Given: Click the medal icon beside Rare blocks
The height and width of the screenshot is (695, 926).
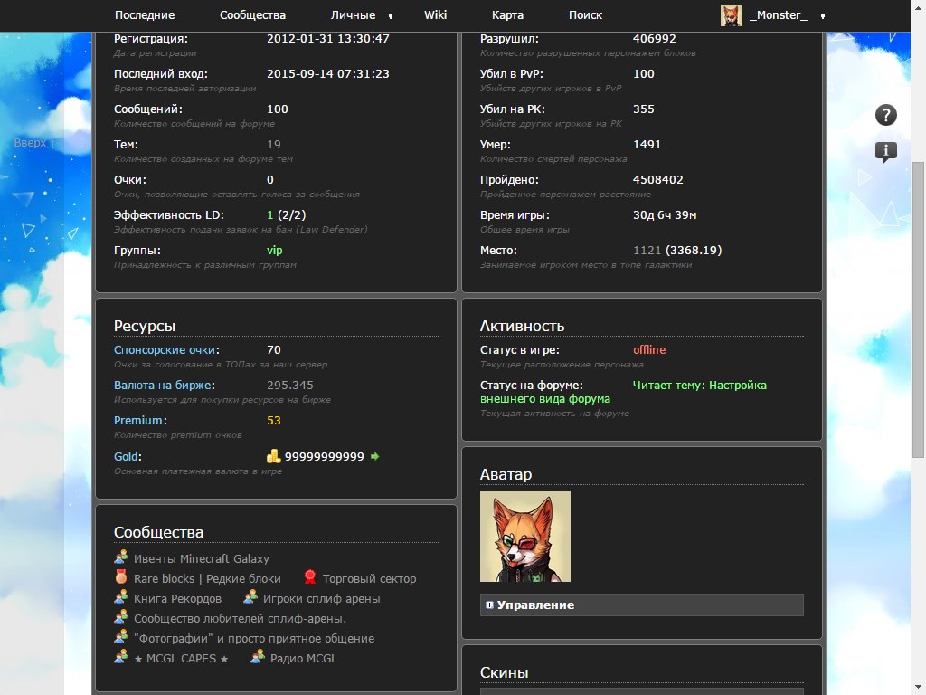Looking at the screenshot, I should tap(121, 577).
